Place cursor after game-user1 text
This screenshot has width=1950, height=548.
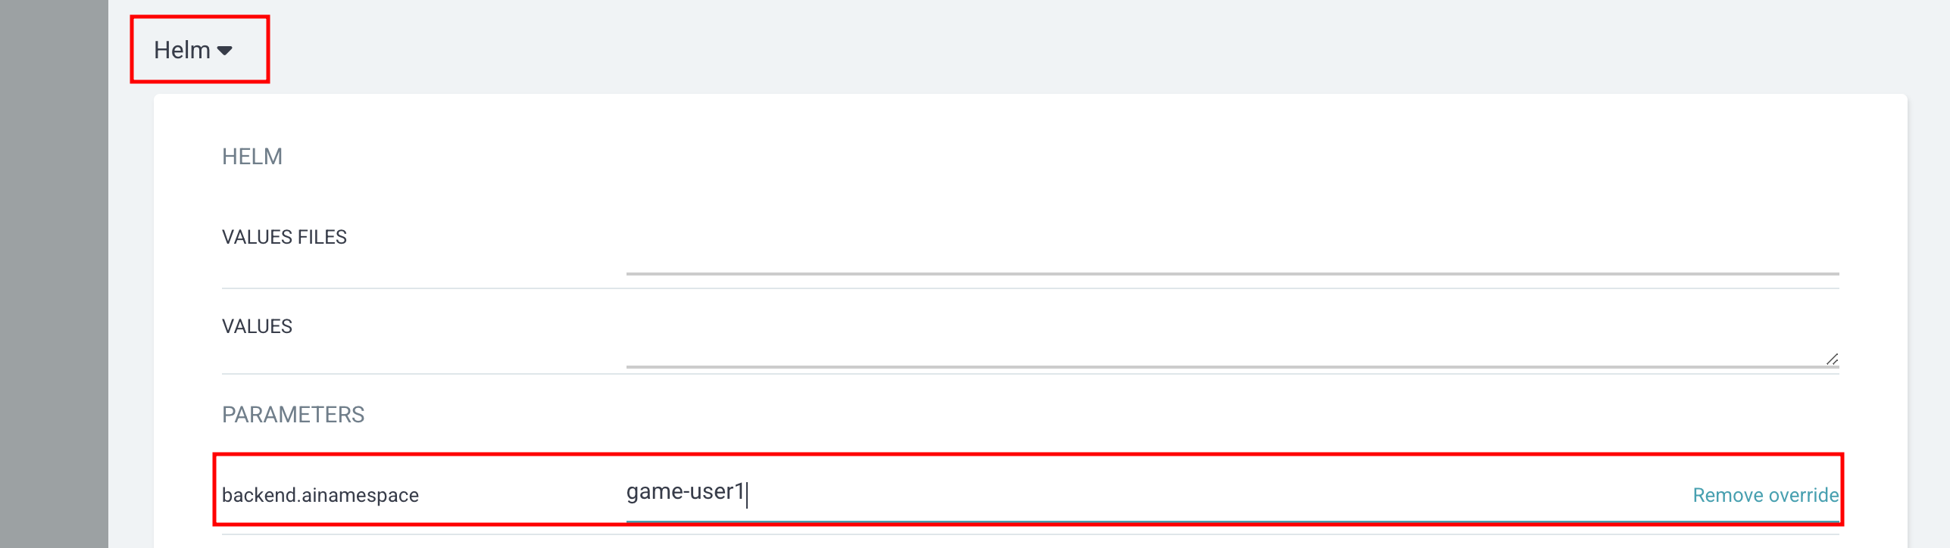[x=746, y=493]
